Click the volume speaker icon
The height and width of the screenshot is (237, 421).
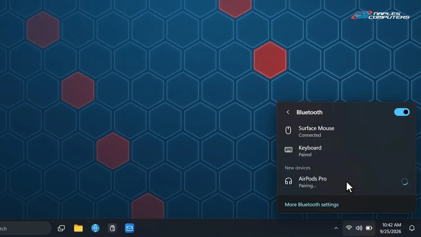tap(359, 228)
